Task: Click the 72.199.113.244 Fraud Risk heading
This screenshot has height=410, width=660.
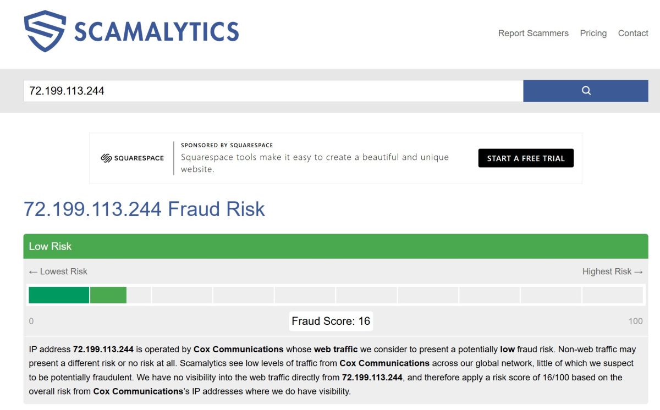Action: click(x=144, y=209)
